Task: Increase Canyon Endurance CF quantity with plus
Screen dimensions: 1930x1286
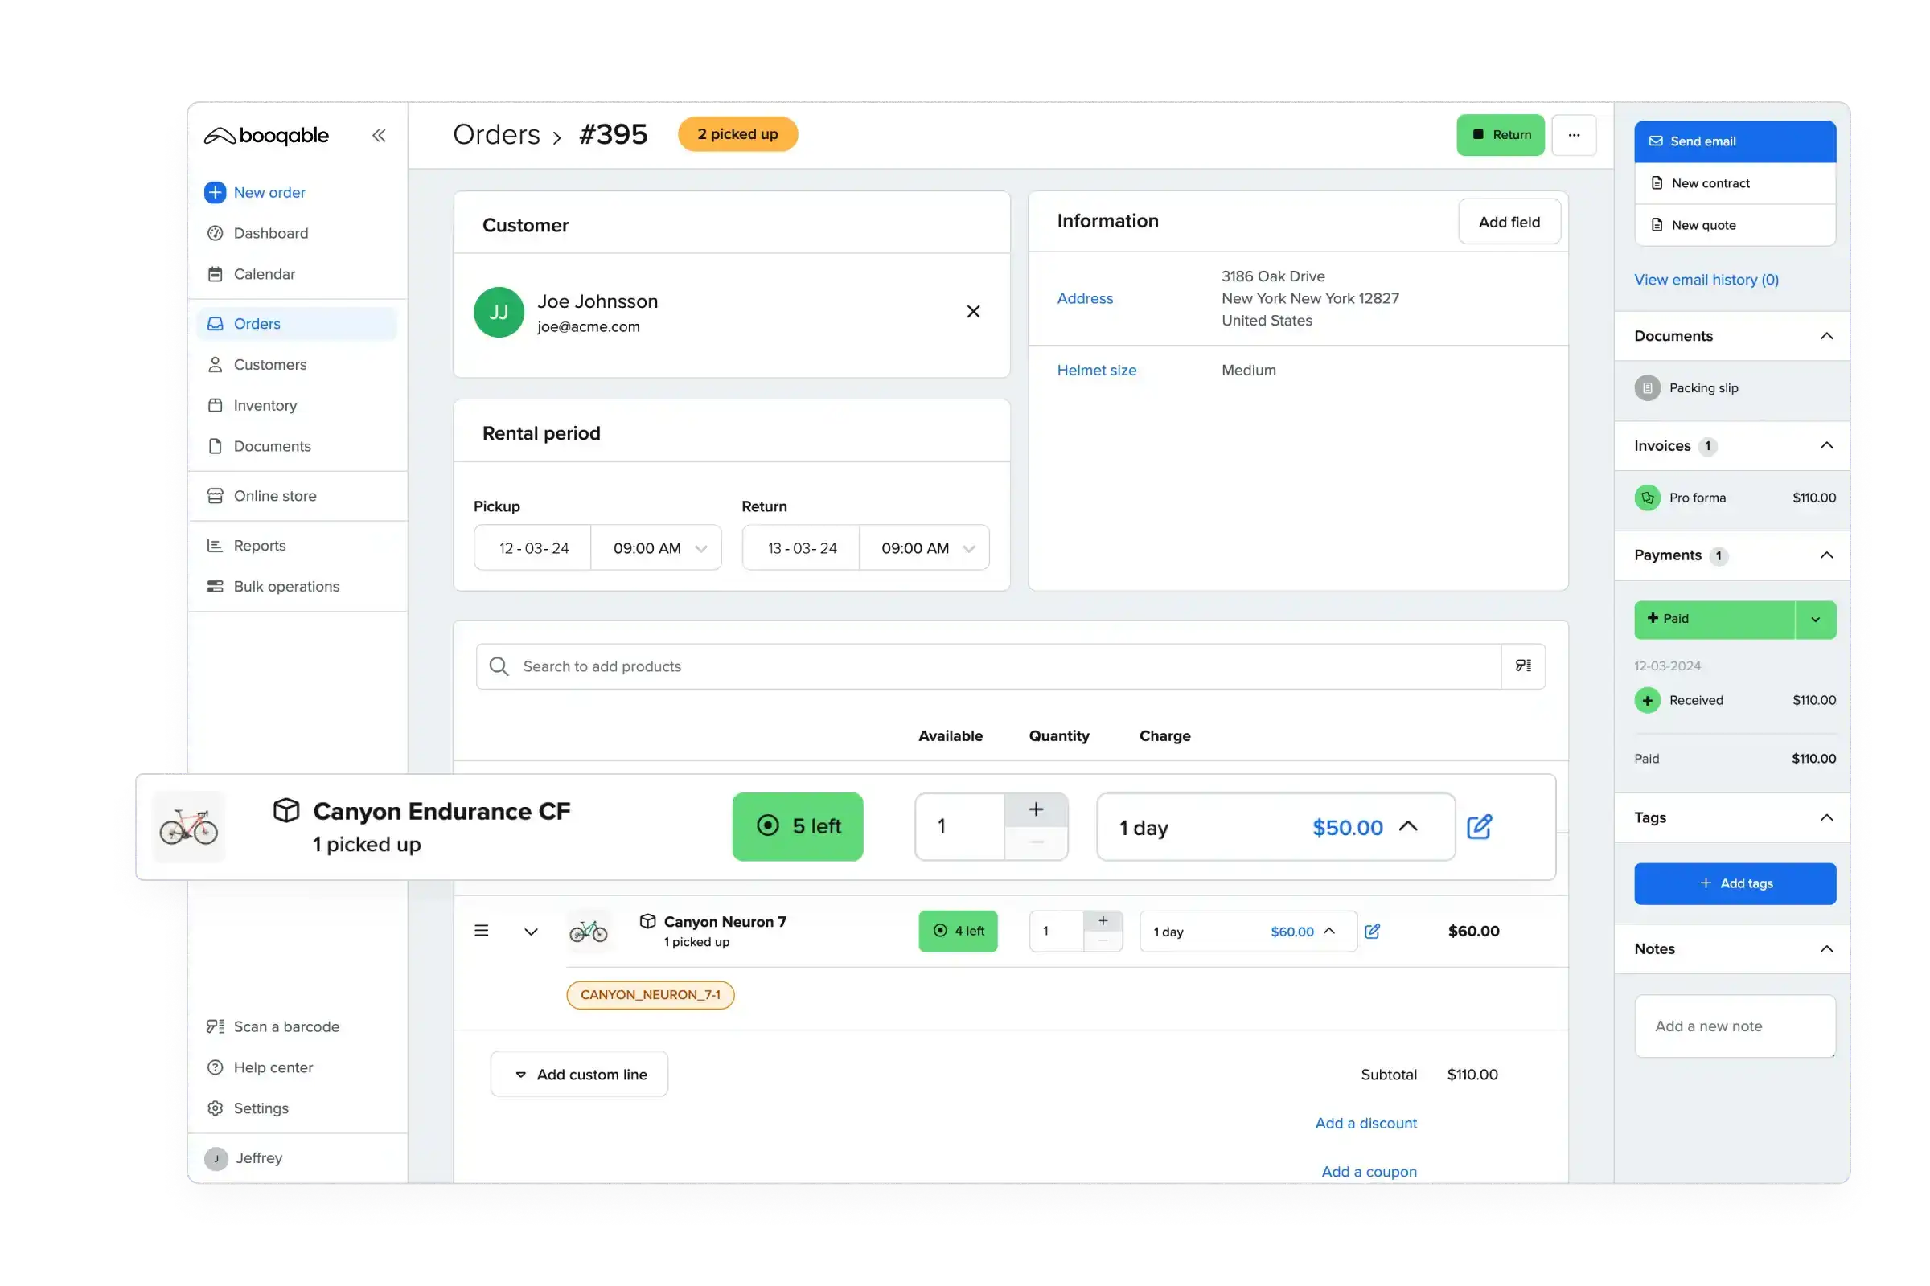Action: pyautogui.click(x=1036, y=810)
